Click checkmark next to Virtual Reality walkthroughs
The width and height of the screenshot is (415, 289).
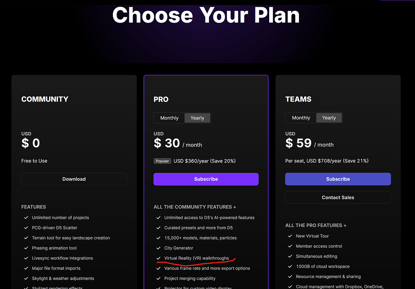158,258
